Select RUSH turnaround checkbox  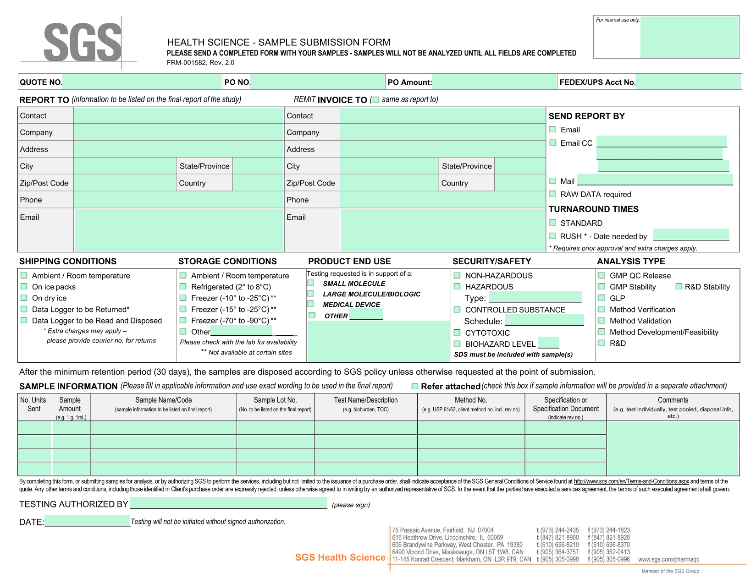[553, 236]
